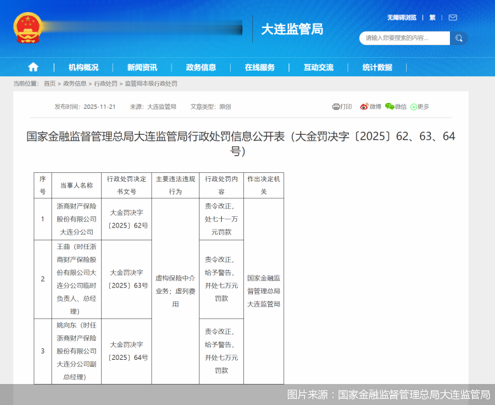The width and height of the screenshot is (495, 405).
Task: Open the 统计数据 menu
Action: tap(377, 67)
